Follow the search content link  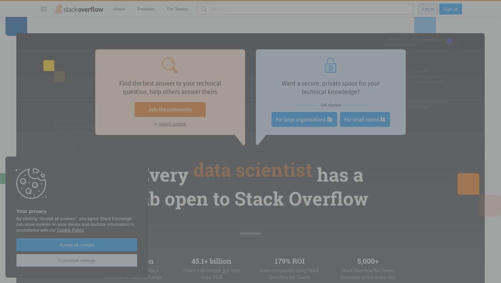(173, 124)
